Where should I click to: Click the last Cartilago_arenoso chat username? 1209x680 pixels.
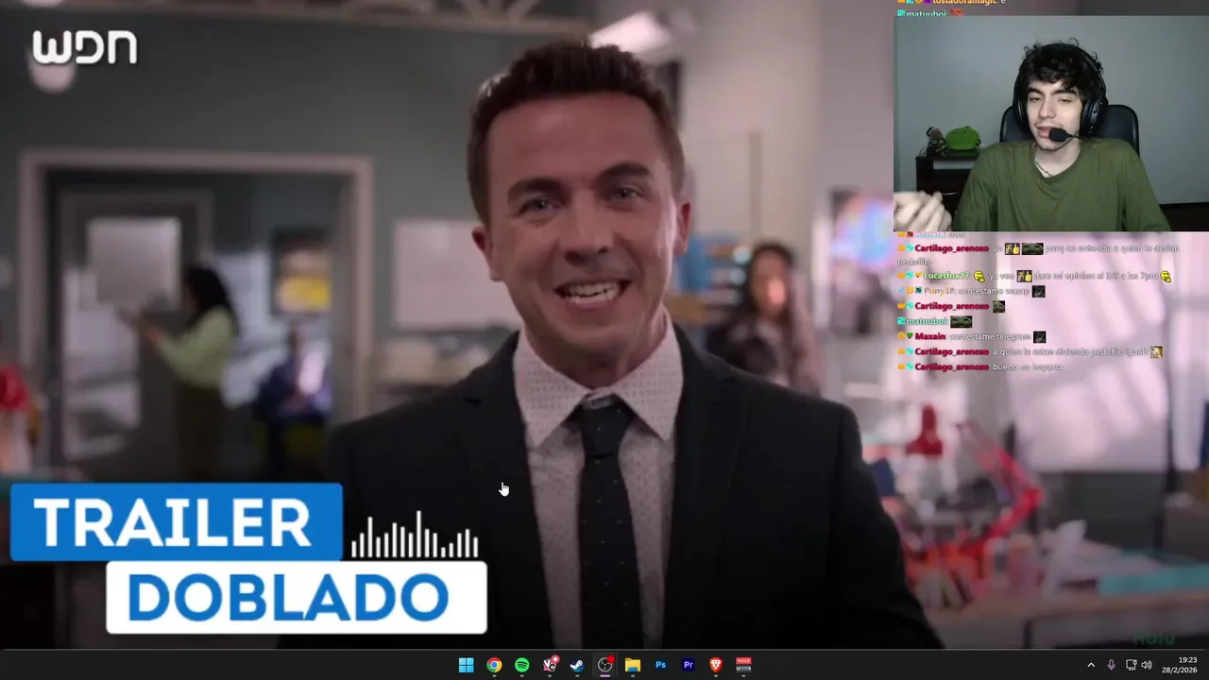point(951,366)
